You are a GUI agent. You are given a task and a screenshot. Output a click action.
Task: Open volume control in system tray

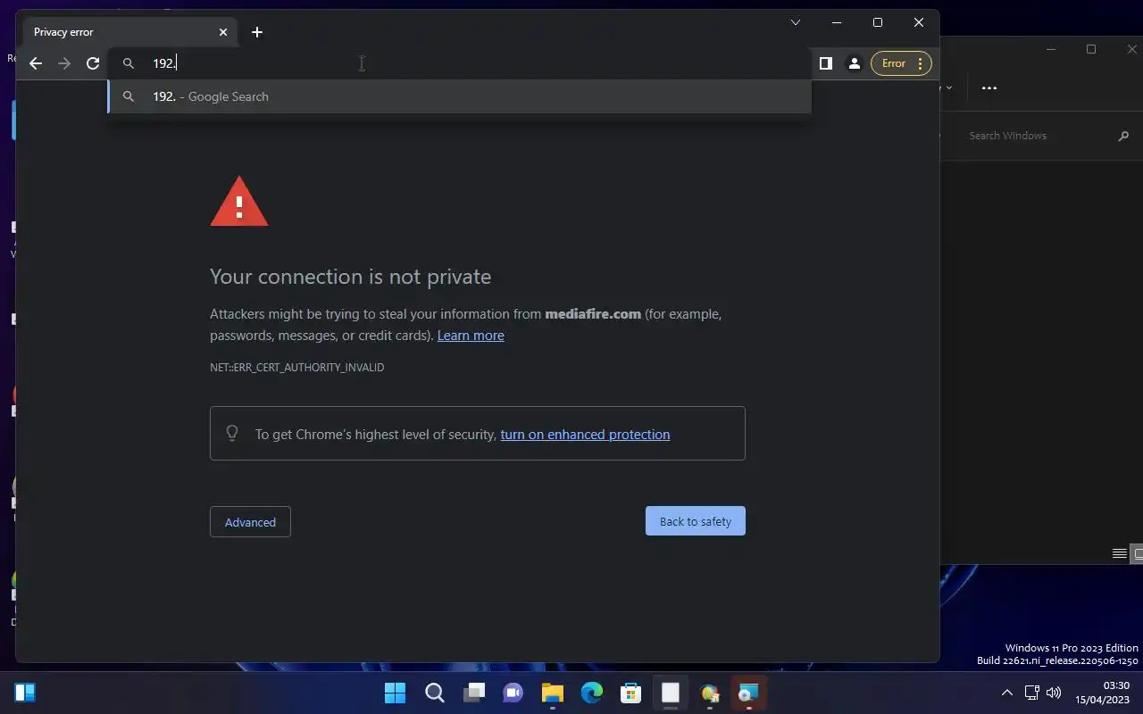[1054, 693]
